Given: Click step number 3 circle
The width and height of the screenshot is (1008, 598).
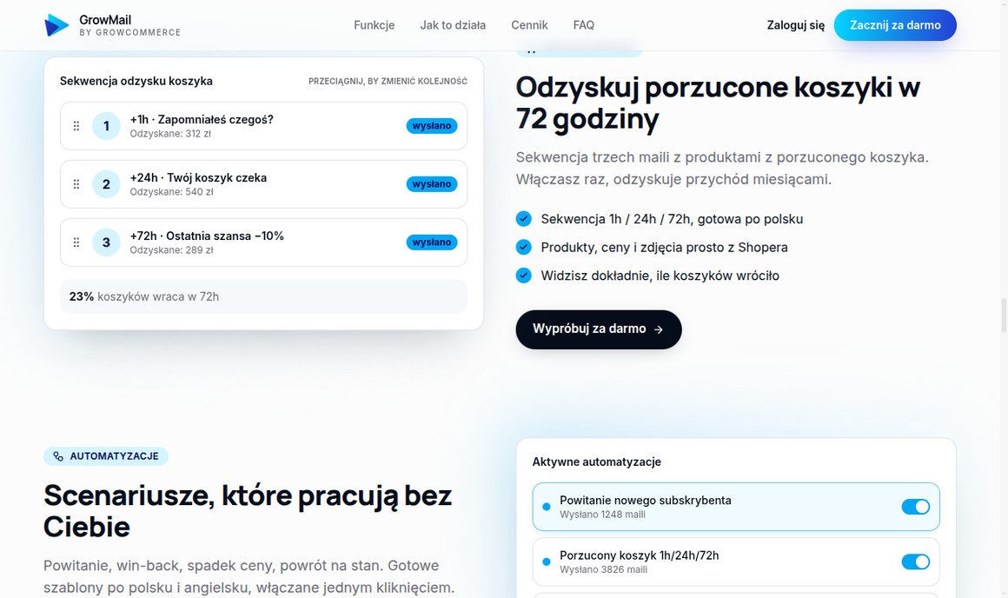Looking at the screenshot, I should (106, 243).
